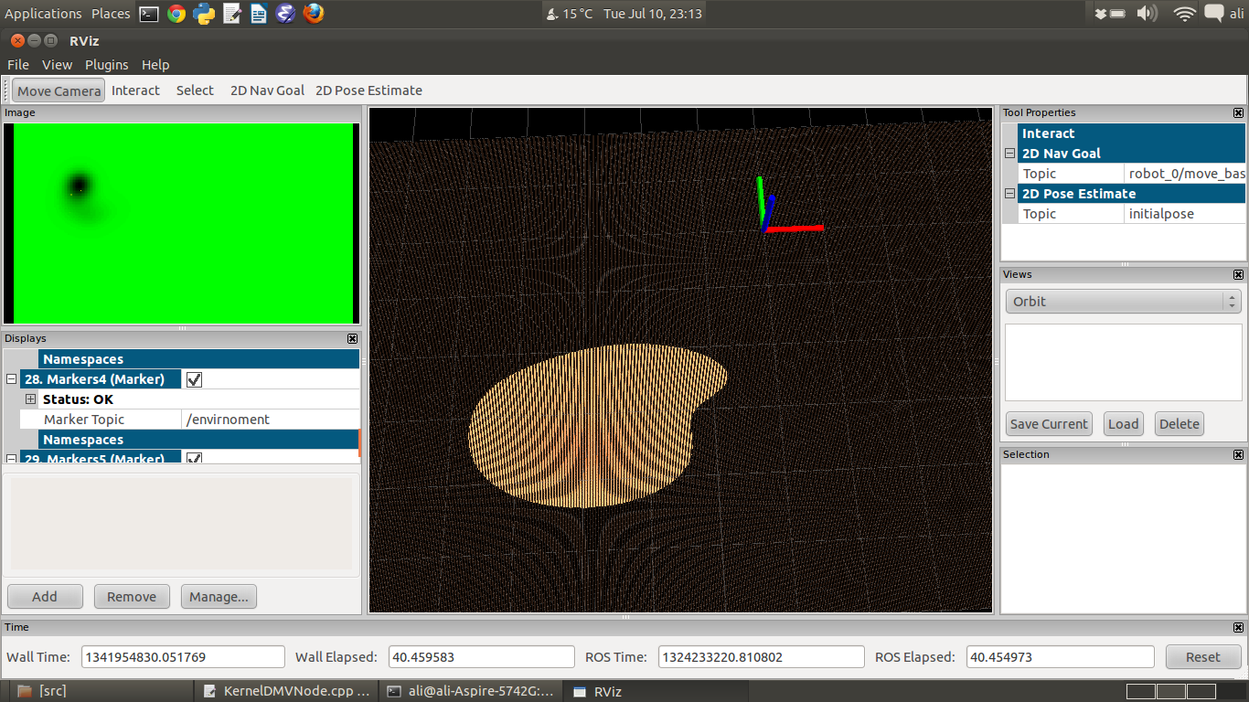The image size is (1249, 702).
Task: Open Google Chrome from the top panel
Action: coord(176,14)
